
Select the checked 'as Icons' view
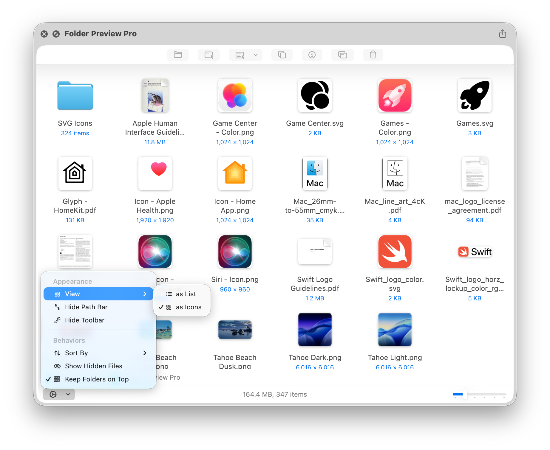(x=188, y=307)
